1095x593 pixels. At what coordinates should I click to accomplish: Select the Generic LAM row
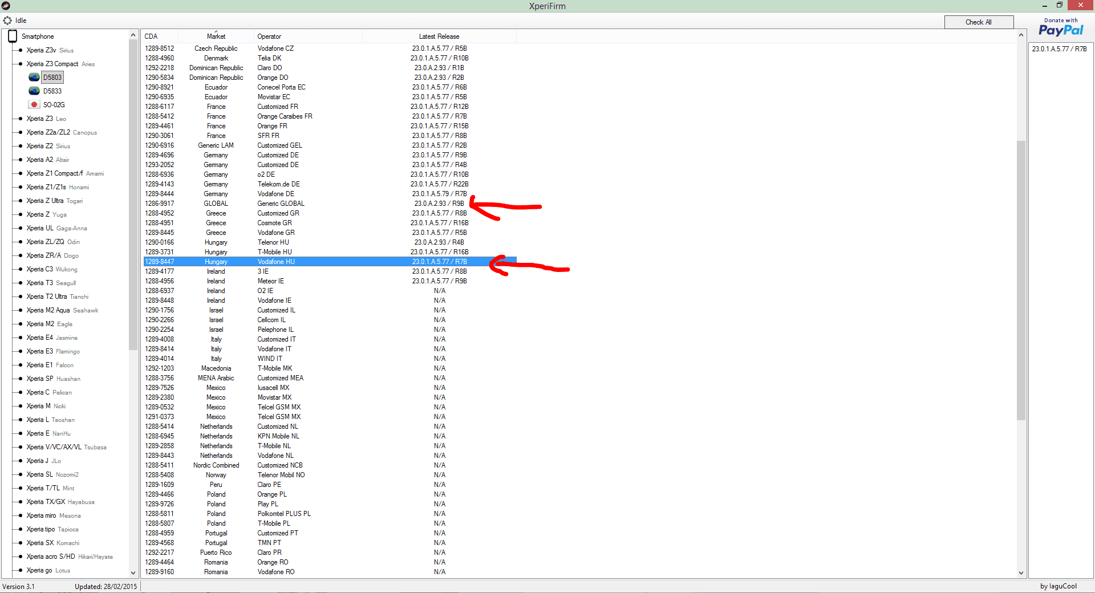(x=330, y=145)
